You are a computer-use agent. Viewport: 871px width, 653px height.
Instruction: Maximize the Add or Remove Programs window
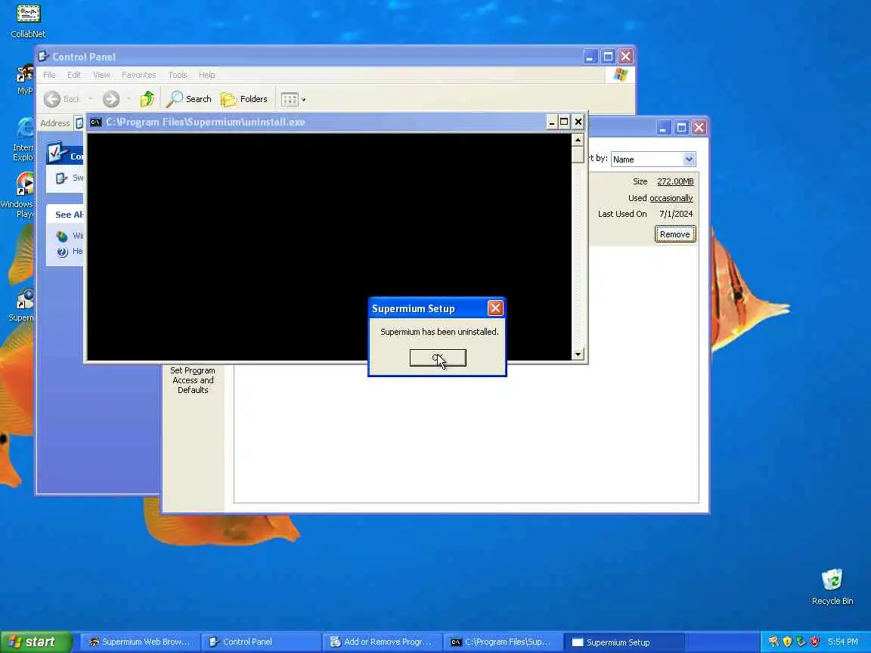point(681,128)
